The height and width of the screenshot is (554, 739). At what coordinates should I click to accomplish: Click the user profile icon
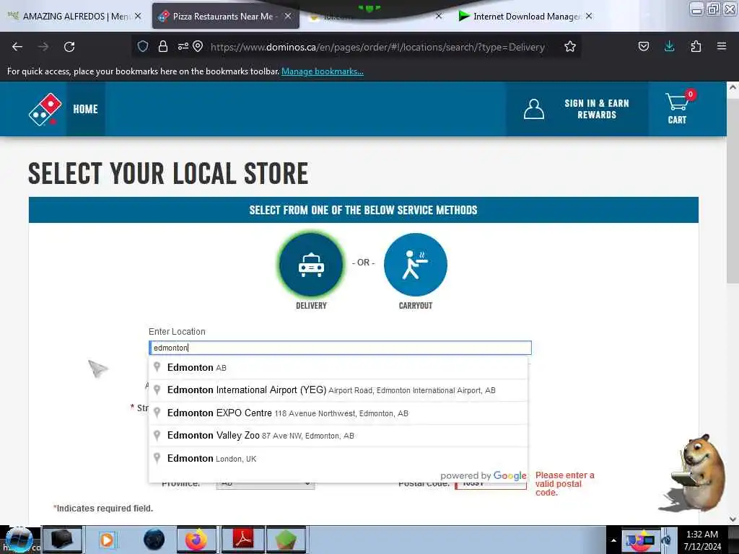[x=533, y=110]
